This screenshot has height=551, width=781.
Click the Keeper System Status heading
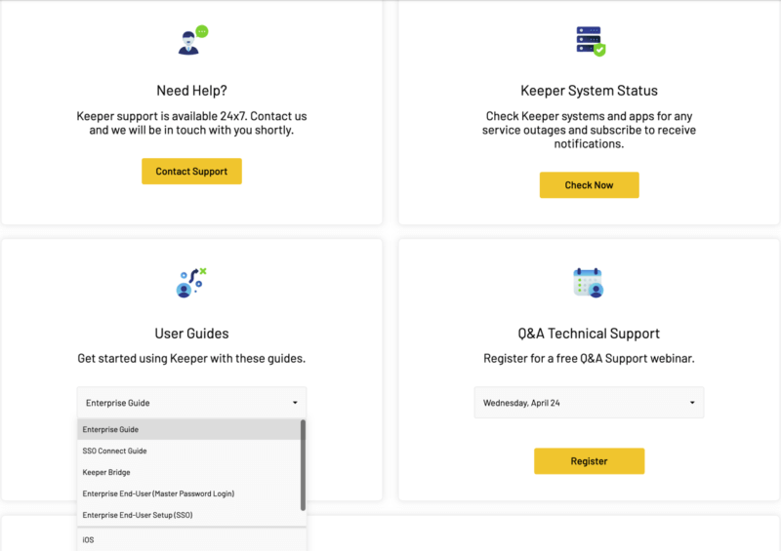(589, 91)
